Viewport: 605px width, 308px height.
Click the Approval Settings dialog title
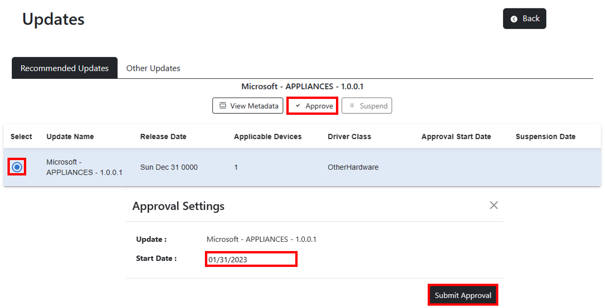(178, 206)
